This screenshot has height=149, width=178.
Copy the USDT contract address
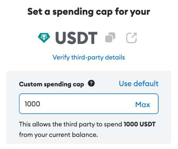point(110,38)
